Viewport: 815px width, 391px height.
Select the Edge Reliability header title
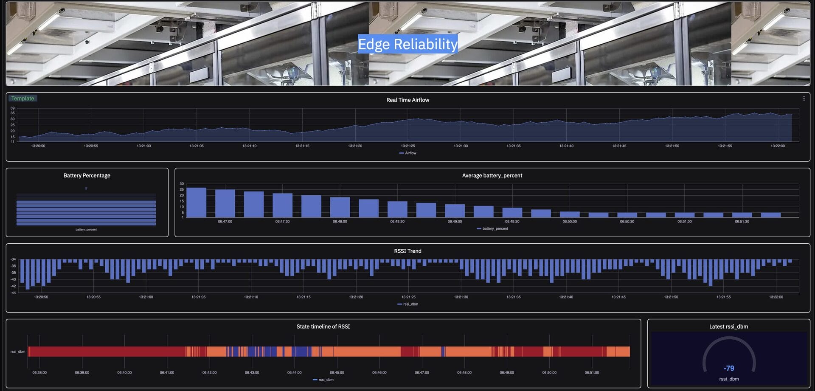pyautogui.click(x=407, y=44)
